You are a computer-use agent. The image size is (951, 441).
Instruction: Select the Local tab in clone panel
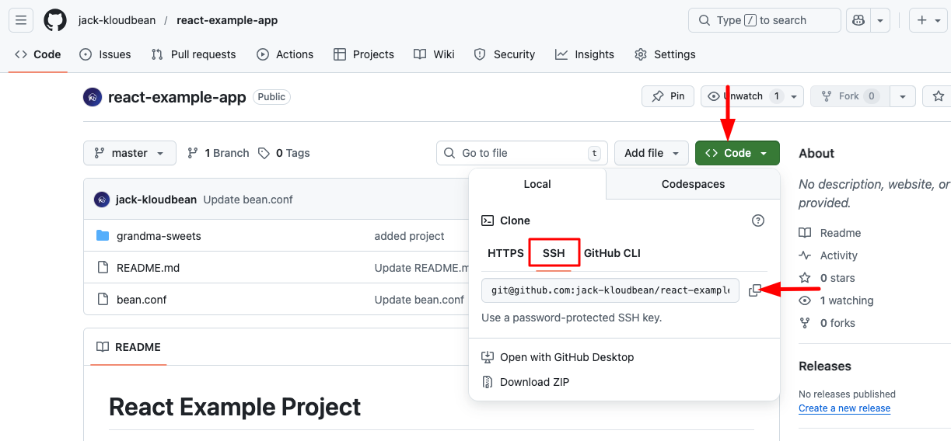tap(537, 184)
